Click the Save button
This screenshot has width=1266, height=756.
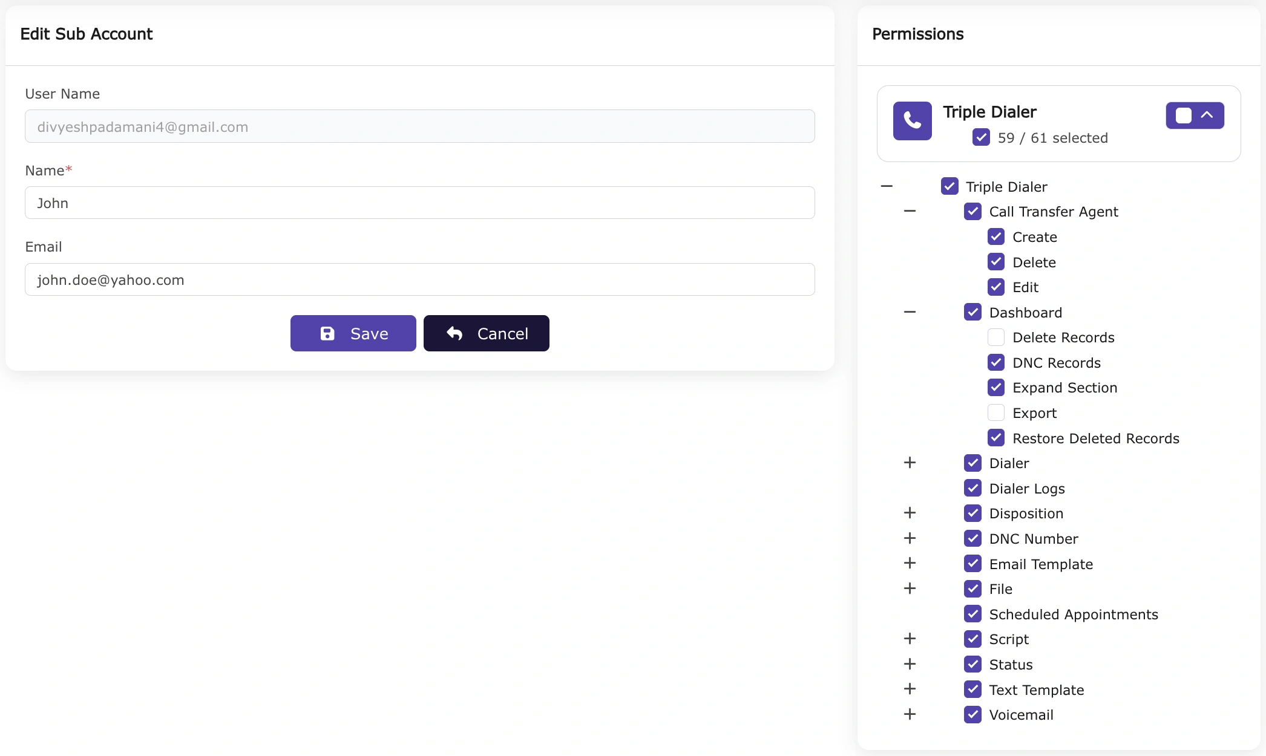(353, 333)
